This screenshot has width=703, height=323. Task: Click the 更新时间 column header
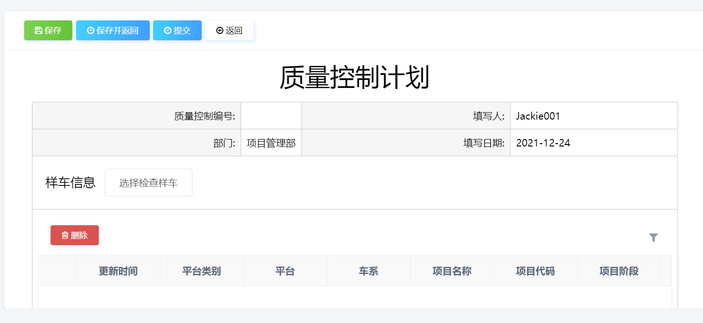point(118,271)
